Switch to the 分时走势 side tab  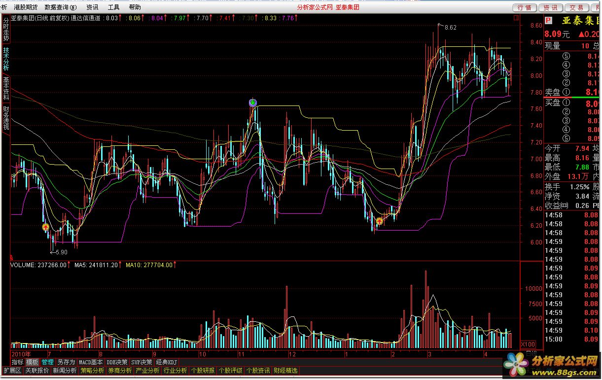[x=6, y=30]
